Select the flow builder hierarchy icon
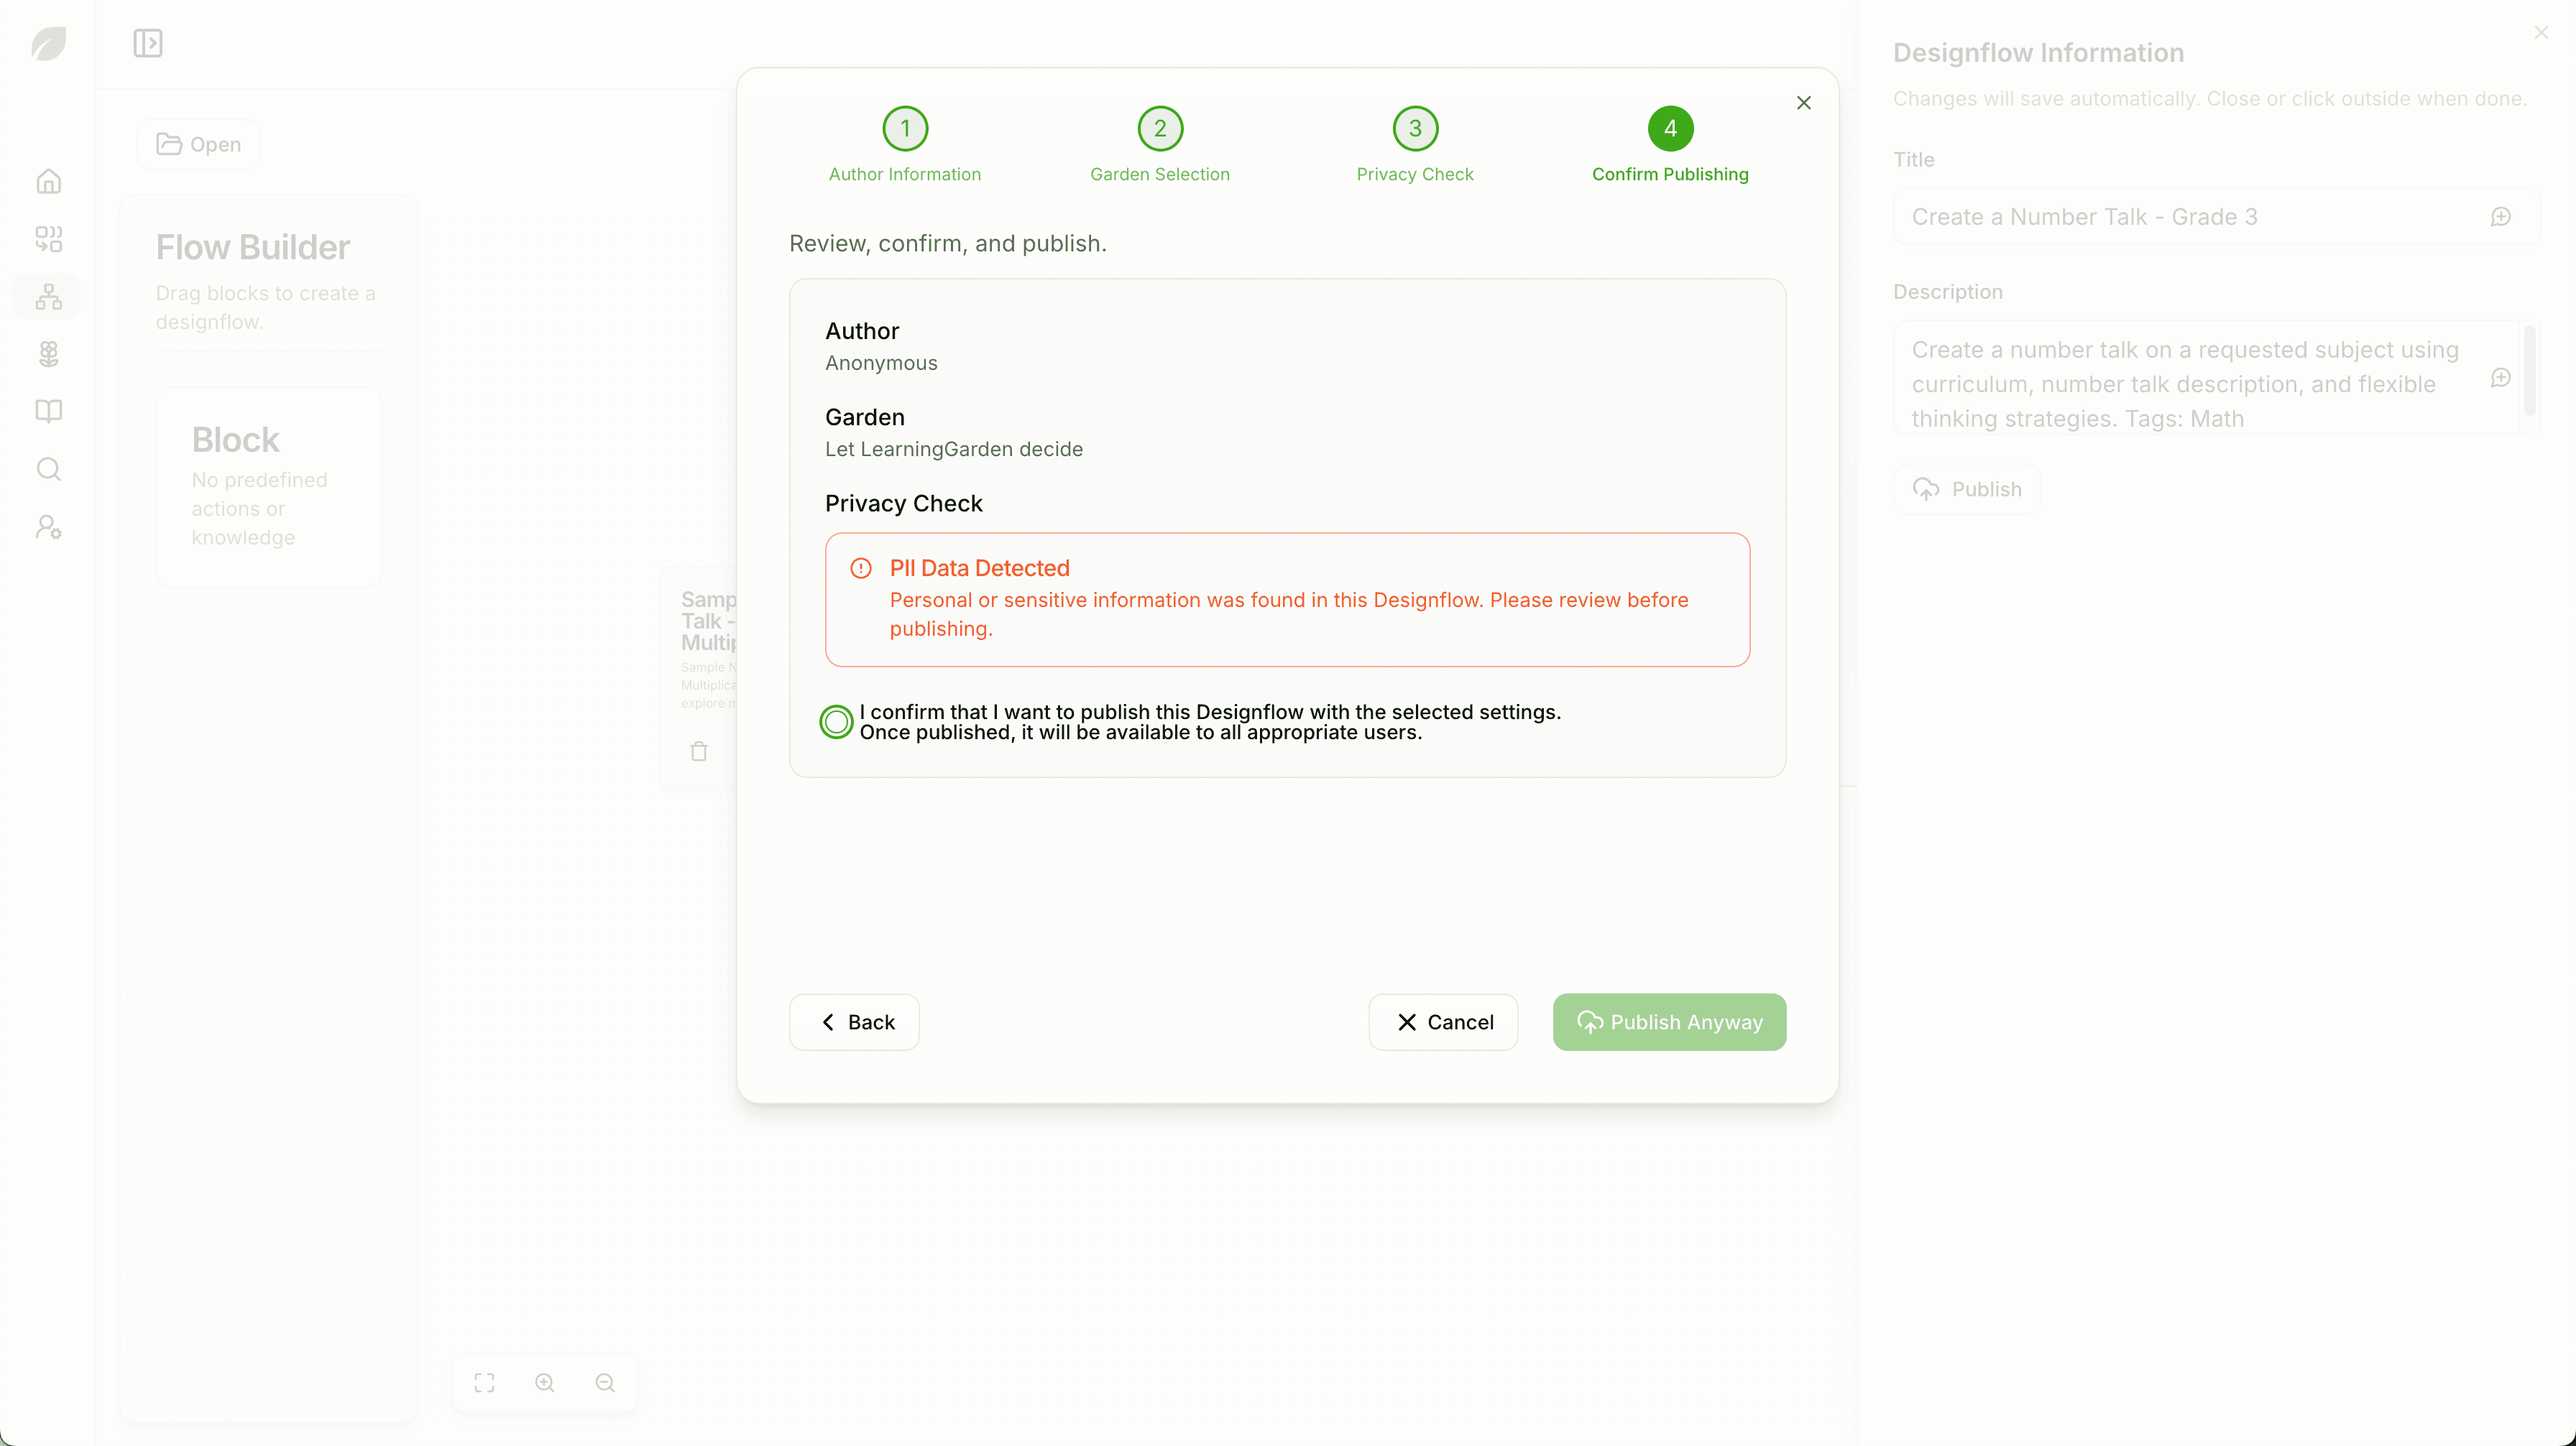 pos(48,297)
